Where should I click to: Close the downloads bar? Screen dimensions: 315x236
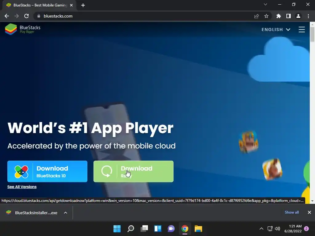(x=309, y=212)
